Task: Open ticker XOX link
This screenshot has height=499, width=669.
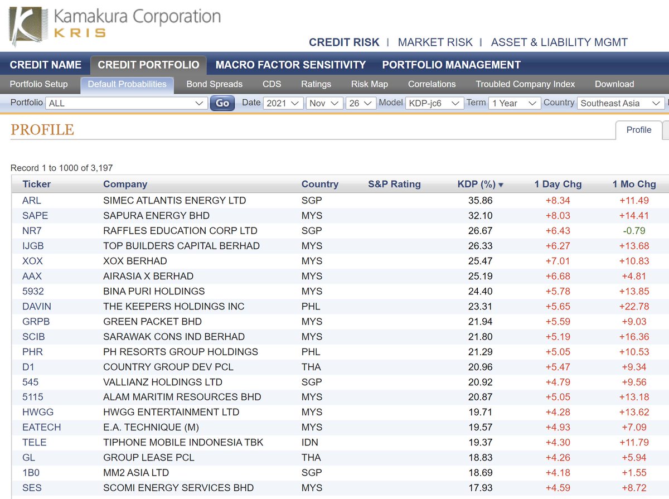Action: coord(32,261)
